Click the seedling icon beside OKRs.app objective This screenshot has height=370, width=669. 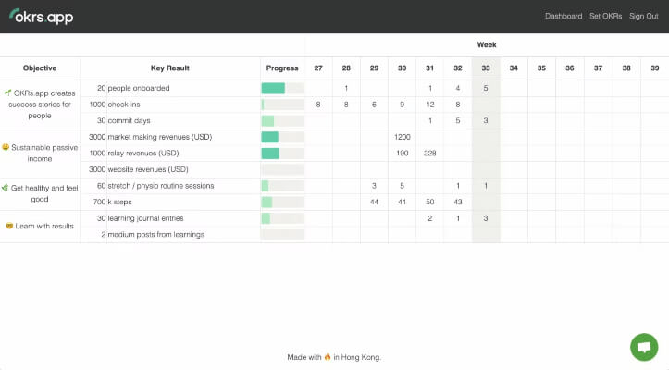(x=7, y=92)
